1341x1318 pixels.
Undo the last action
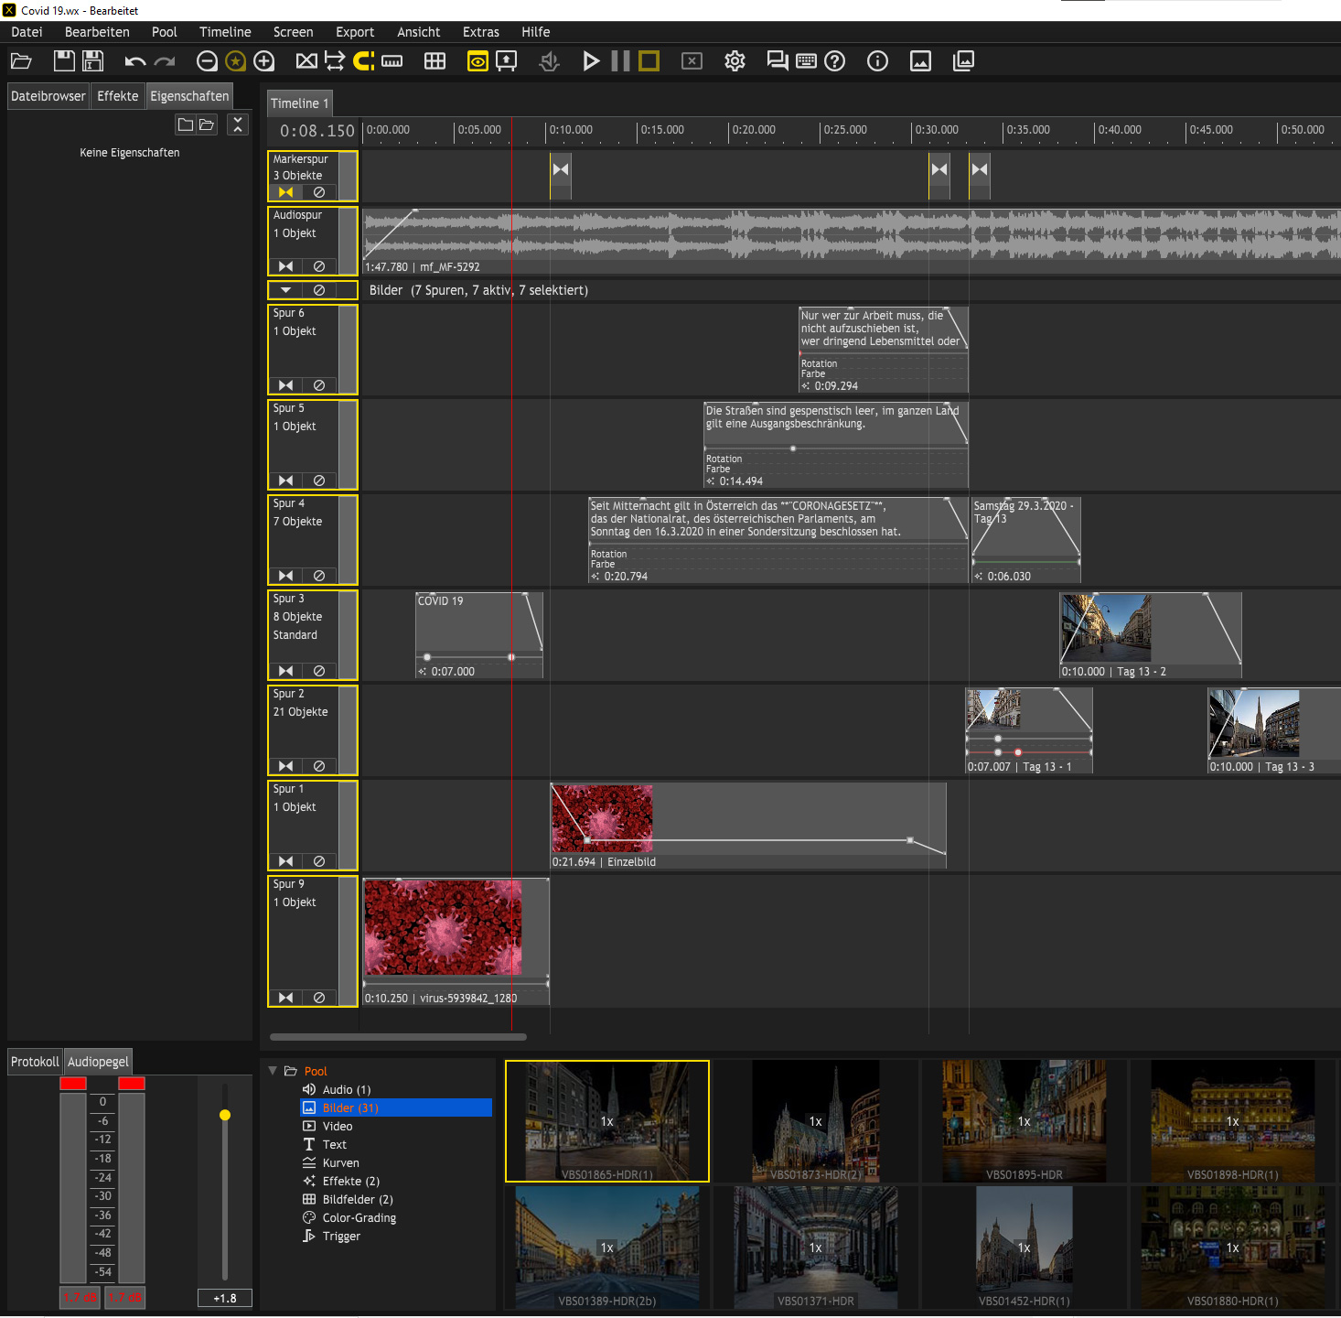[x=135, y=61]
